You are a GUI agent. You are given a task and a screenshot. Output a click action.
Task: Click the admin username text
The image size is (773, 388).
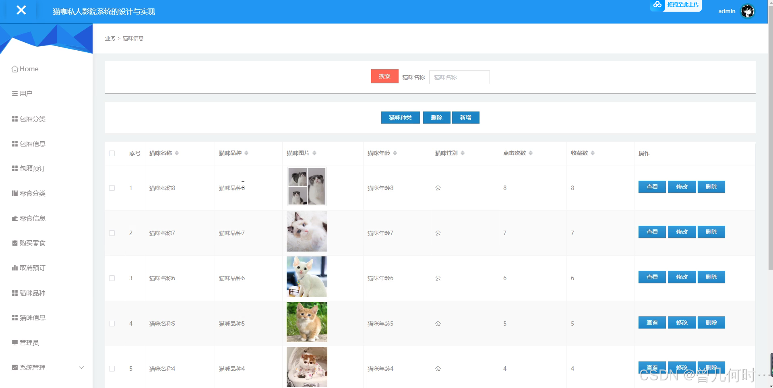coord(727,11)
